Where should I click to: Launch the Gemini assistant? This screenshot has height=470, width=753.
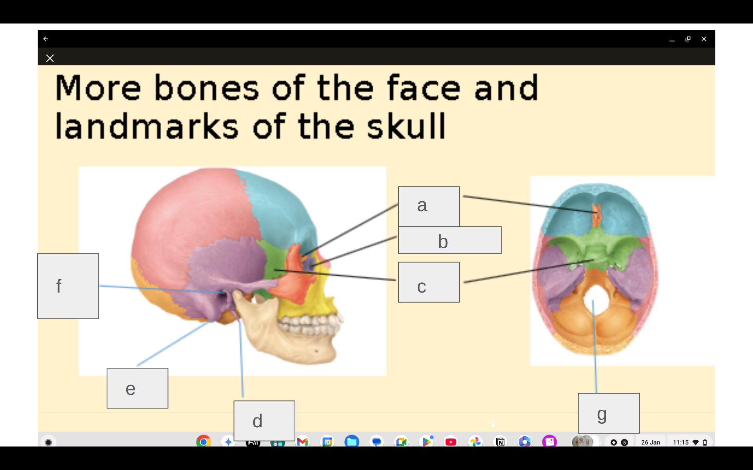(x=229, y=442)
